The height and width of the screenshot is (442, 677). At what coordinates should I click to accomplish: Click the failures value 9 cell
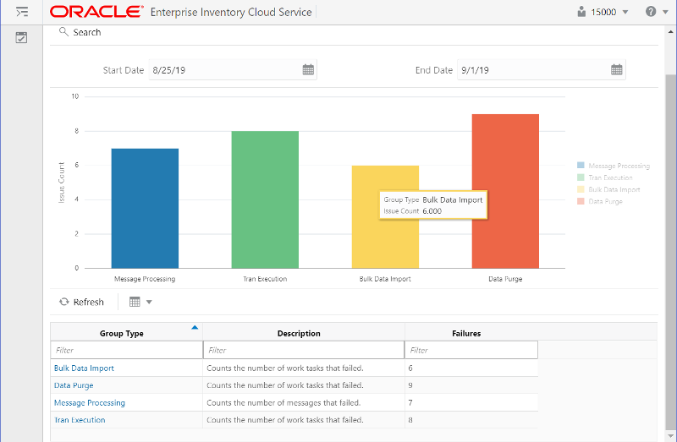pyautogui.click(x=471, y=385)
